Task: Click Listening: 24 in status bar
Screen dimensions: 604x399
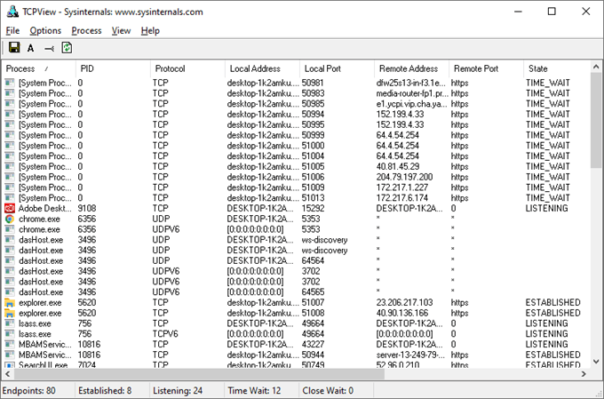Action: 178,390
